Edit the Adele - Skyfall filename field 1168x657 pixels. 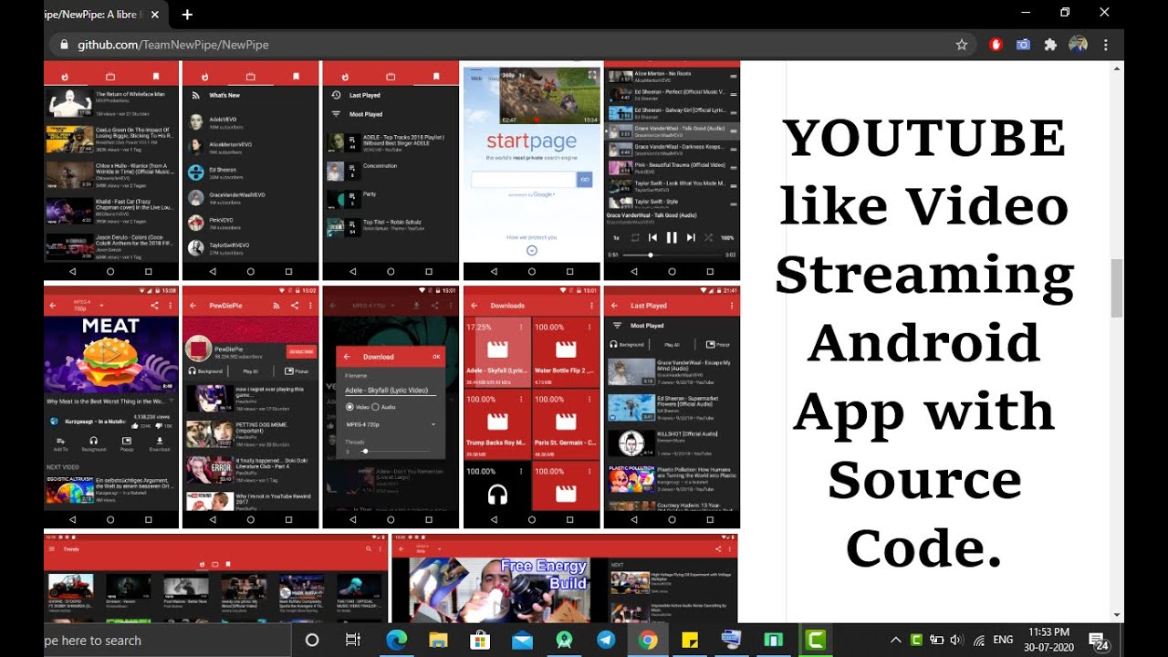[x=391, y=391]
